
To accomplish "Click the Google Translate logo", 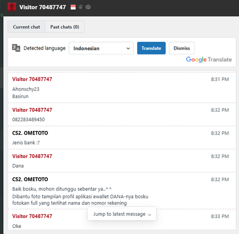I will [209, 60].
